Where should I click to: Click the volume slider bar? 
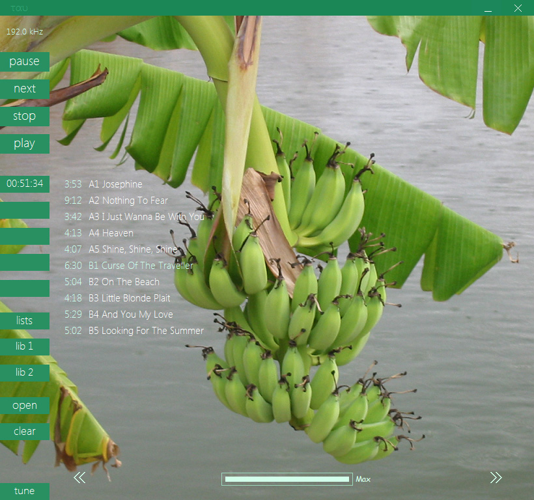287,479
